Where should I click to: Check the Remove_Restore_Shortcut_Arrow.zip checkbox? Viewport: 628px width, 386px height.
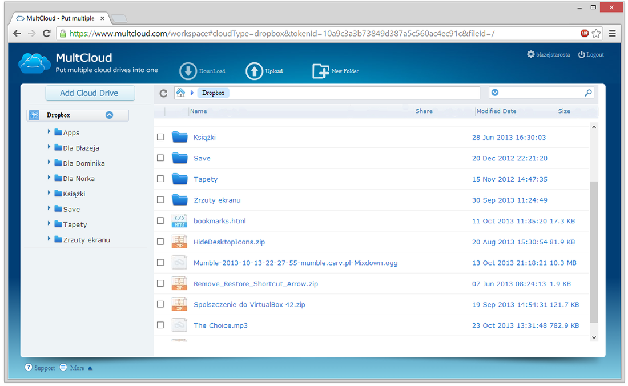tap(160, 283)
